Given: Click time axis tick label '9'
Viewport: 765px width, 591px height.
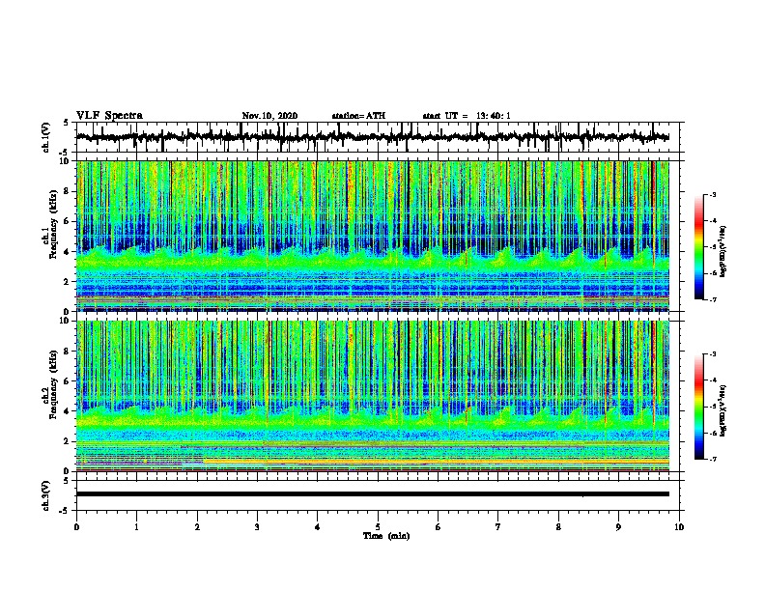Looking at the screenshot, I should tap(618, 527).
